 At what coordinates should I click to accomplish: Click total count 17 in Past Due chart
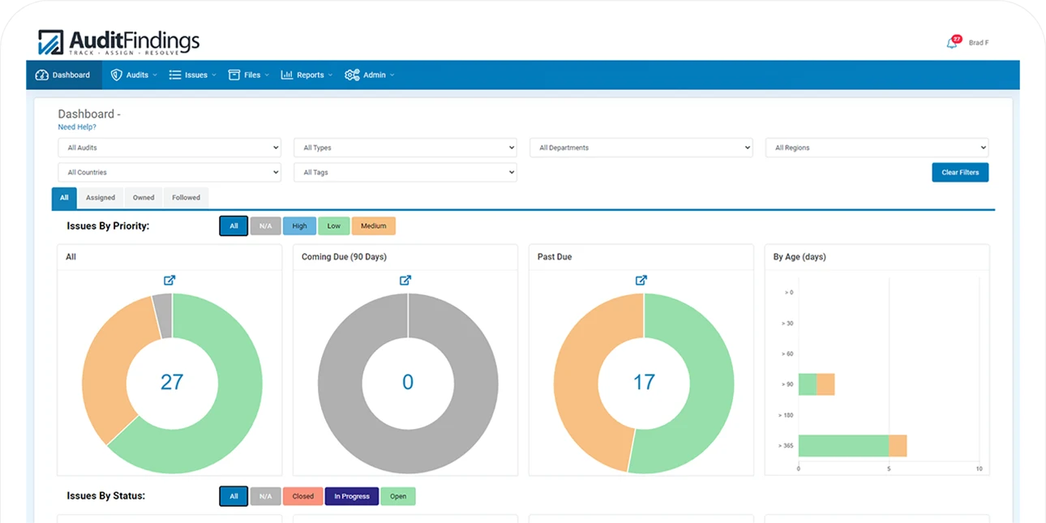pyautogui.click(x=644, y=382)
